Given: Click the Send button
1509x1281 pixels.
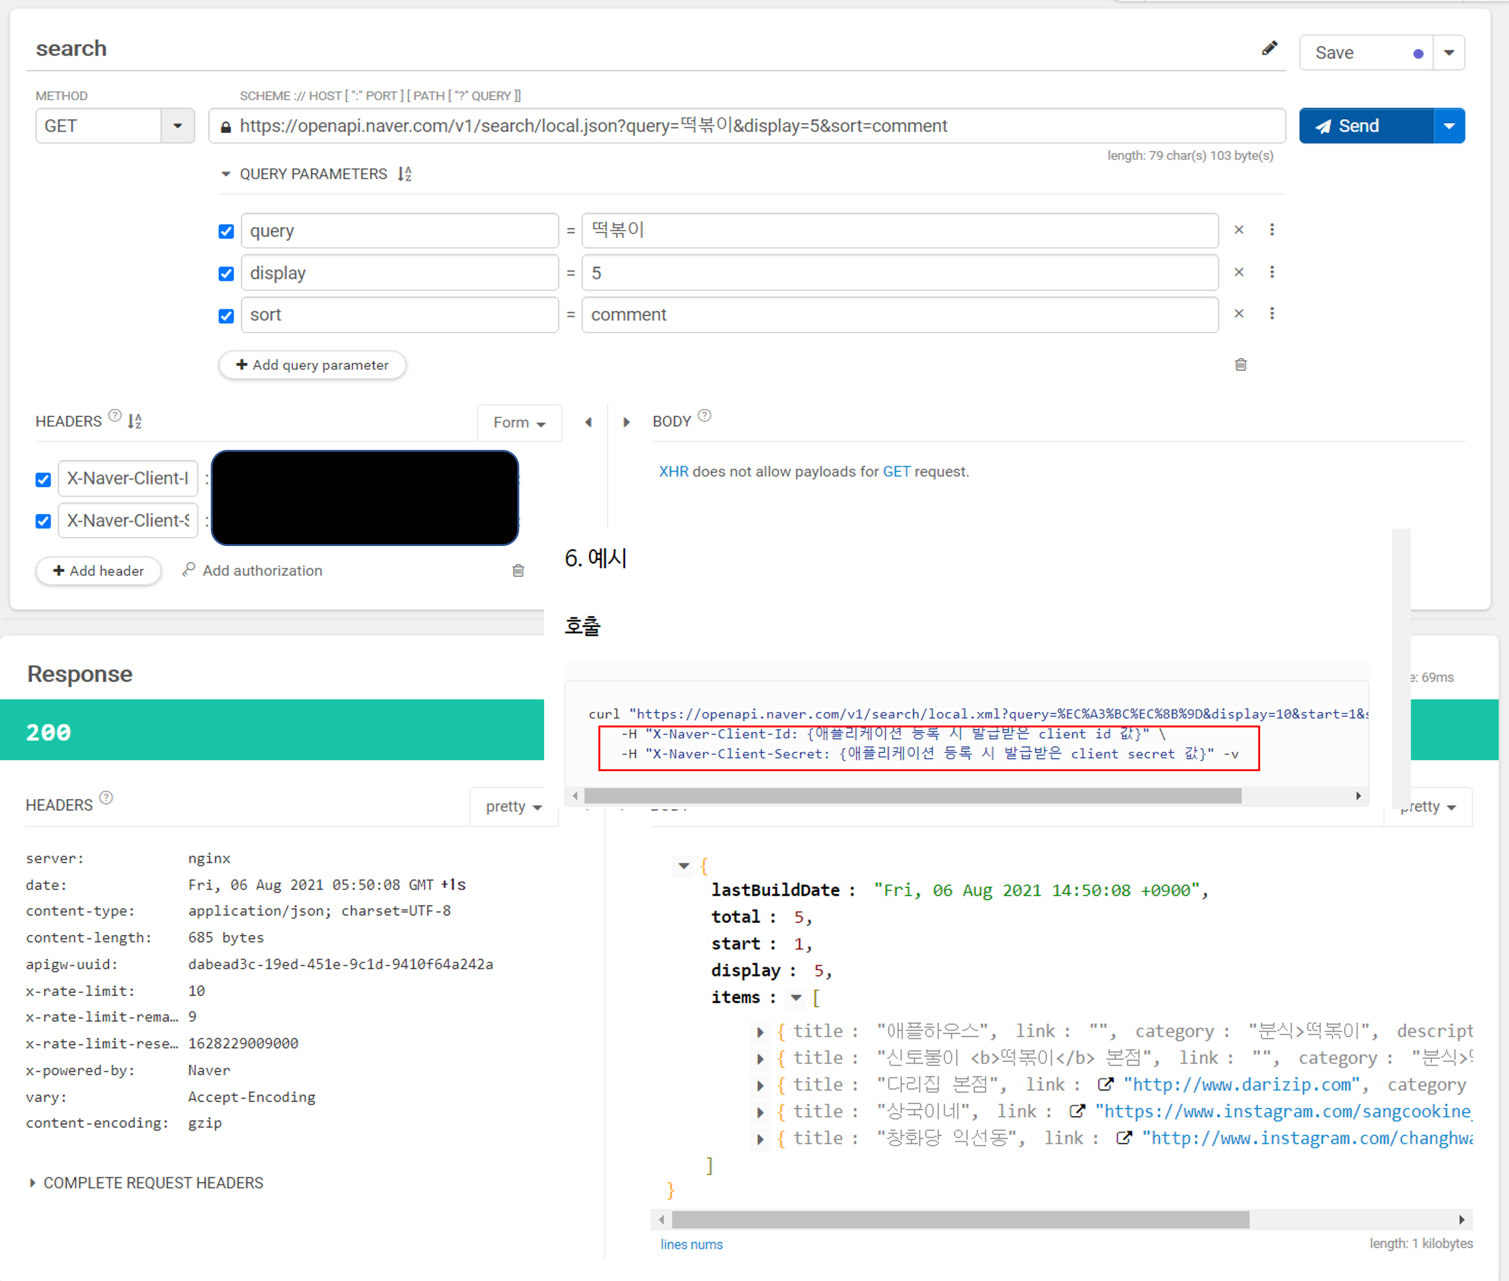Looking at the screenshot, I should point(1366,126).
